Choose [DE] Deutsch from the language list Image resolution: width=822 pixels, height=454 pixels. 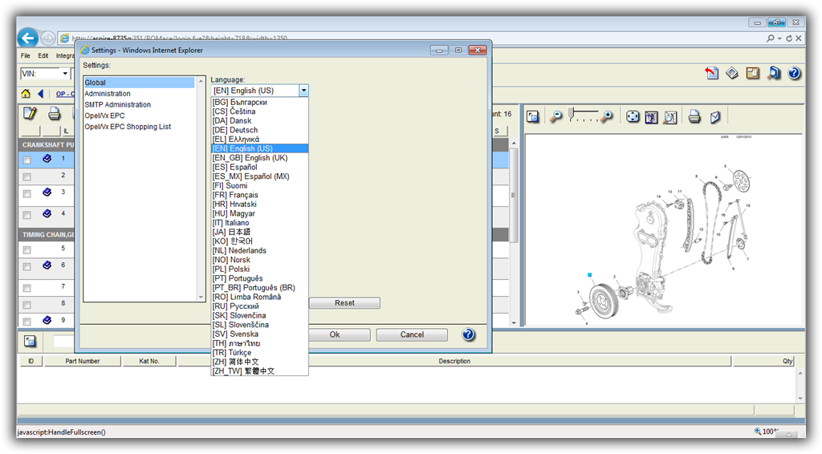pyautogui.click(x=235, y=130)
